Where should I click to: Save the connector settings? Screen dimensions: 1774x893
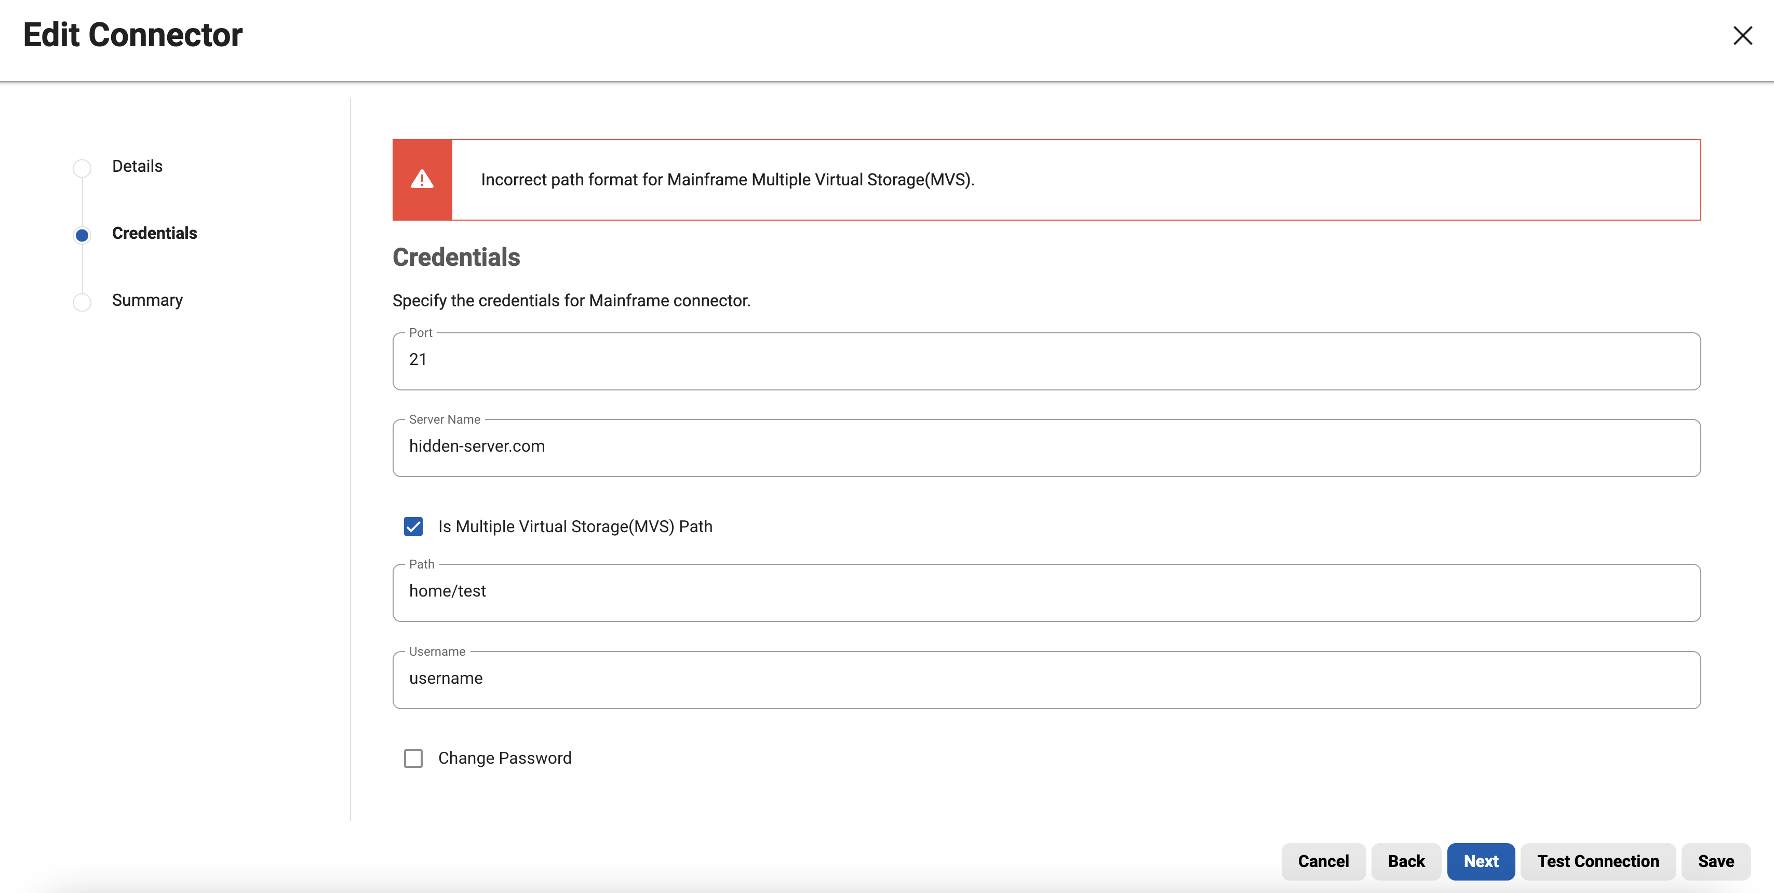(1715, 861)
